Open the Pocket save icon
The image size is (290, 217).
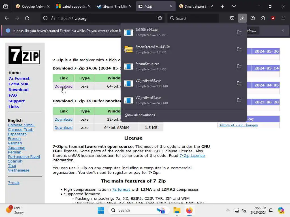coord(232,18)
